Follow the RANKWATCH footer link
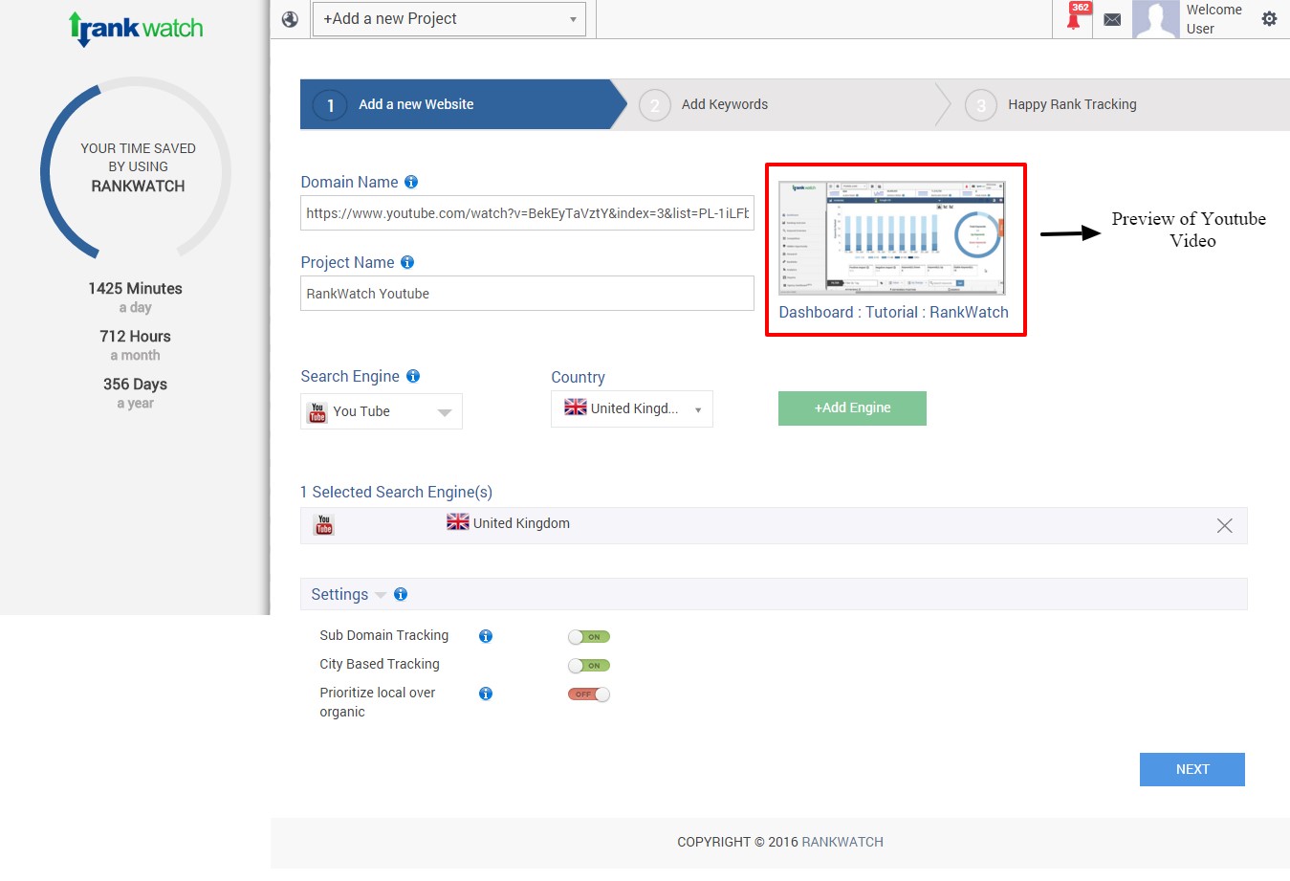The image size is (1290, 881). tap(842, 842)
